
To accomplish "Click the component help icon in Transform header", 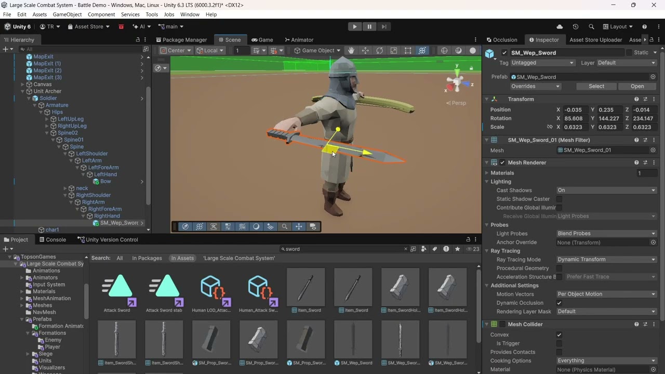I will coord(636,99).
